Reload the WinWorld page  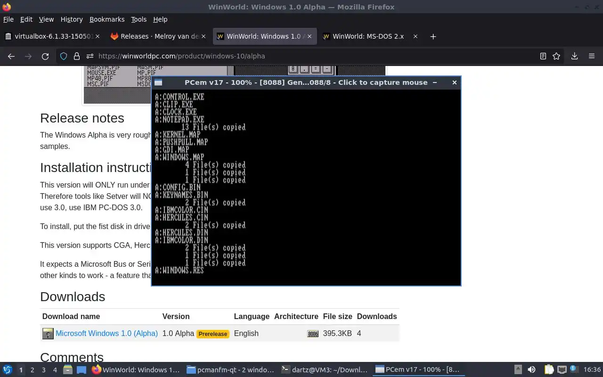[x=45, y=56]
